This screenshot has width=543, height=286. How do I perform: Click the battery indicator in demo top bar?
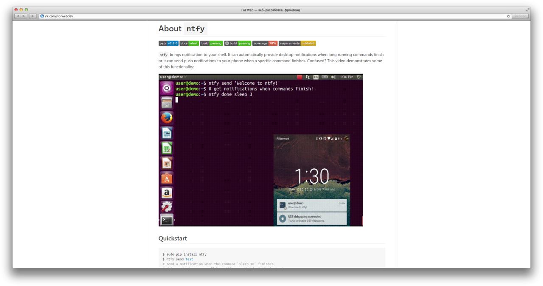point(325,77)
